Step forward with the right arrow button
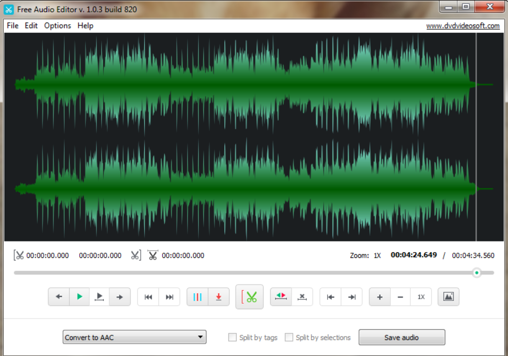The width and height of the screenshot is (508, 356). 120,297
